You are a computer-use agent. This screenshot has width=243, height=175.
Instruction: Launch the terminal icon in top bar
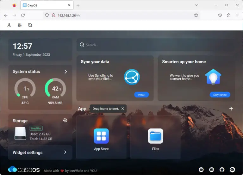pos(30,25)
